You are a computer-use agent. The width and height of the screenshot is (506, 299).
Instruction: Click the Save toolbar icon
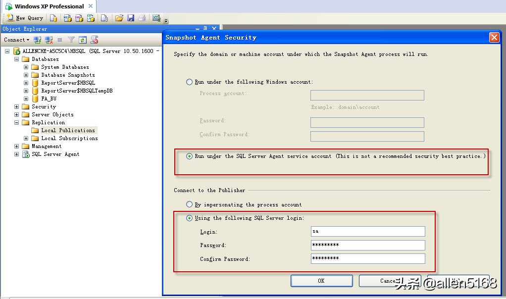pyautogui.click(x=130, y=18)
